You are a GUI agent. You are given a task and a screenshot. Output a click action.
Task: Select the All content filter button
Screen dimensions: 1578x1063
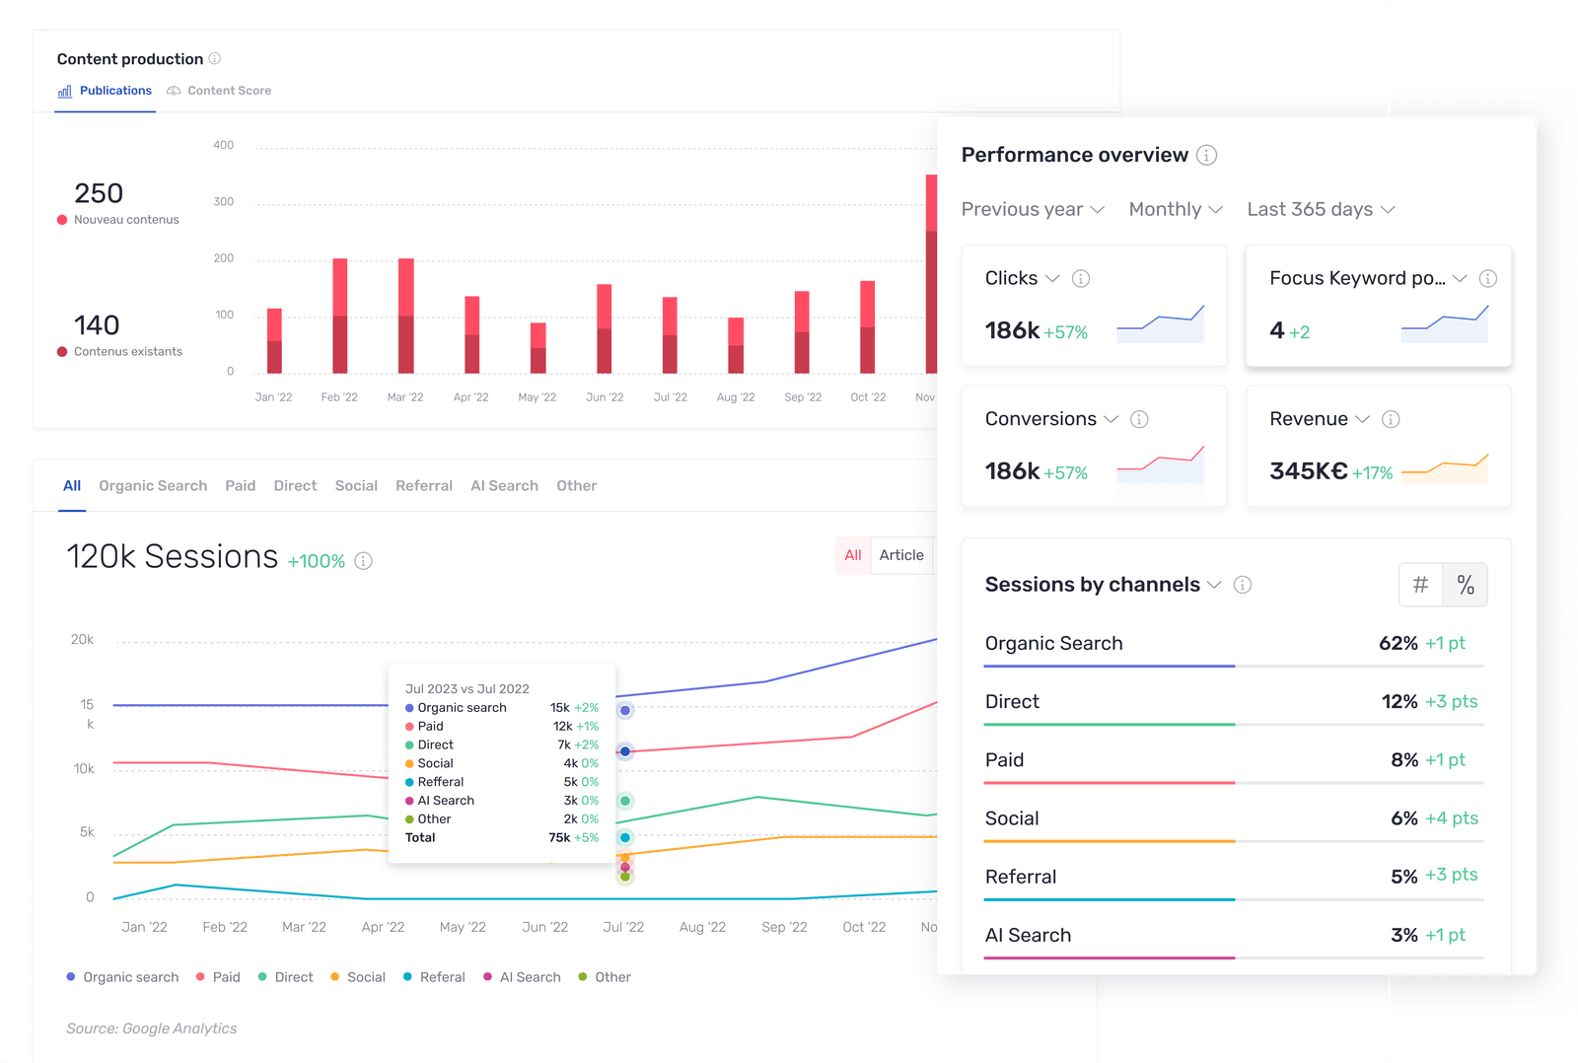[x=853, y=555]
